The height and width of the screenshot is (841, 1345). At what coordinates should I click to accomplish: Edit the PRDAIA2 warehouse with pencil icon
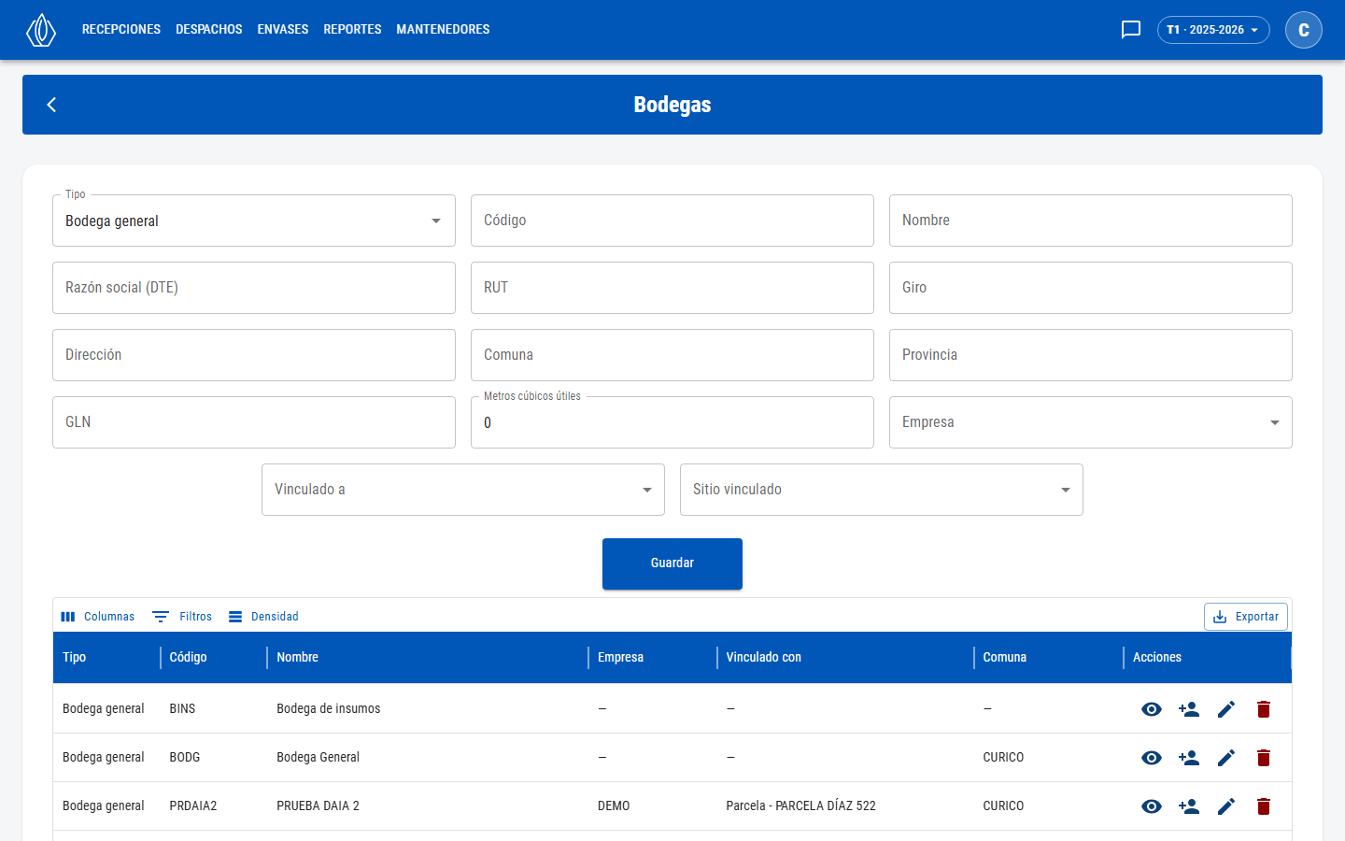tap(1226, 806)
